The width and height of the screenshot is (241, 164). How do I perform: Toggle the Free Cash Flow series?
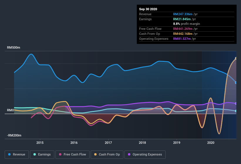coord(73,155)
